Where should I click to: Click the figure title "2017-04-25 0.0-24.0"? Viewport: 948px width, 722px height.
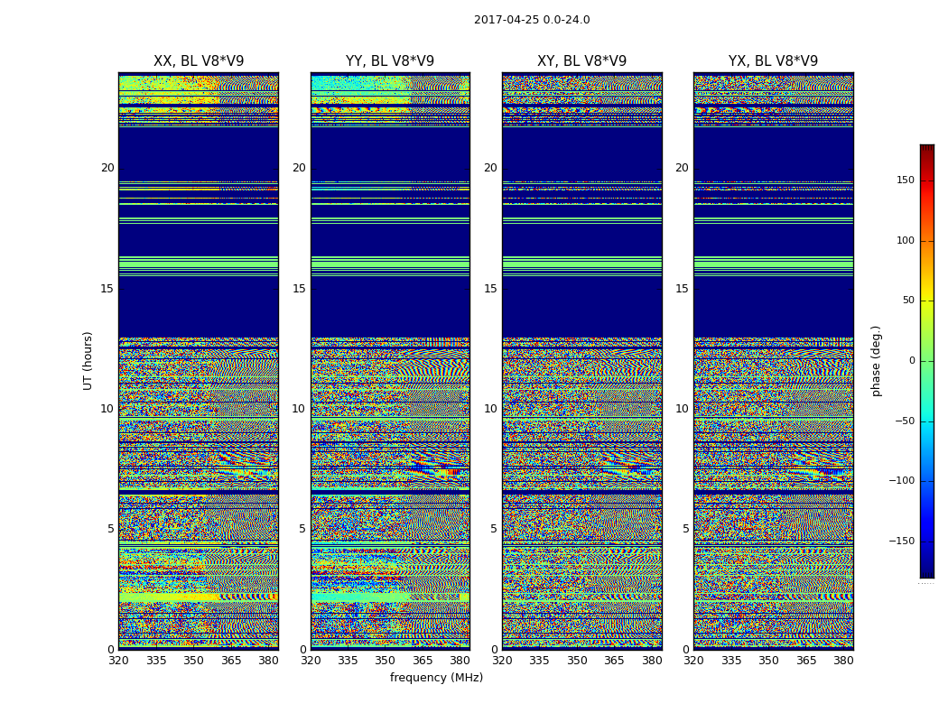(532, 20)
